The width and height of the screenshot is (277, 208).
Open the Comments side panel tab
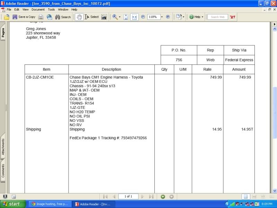pos(3,171)
